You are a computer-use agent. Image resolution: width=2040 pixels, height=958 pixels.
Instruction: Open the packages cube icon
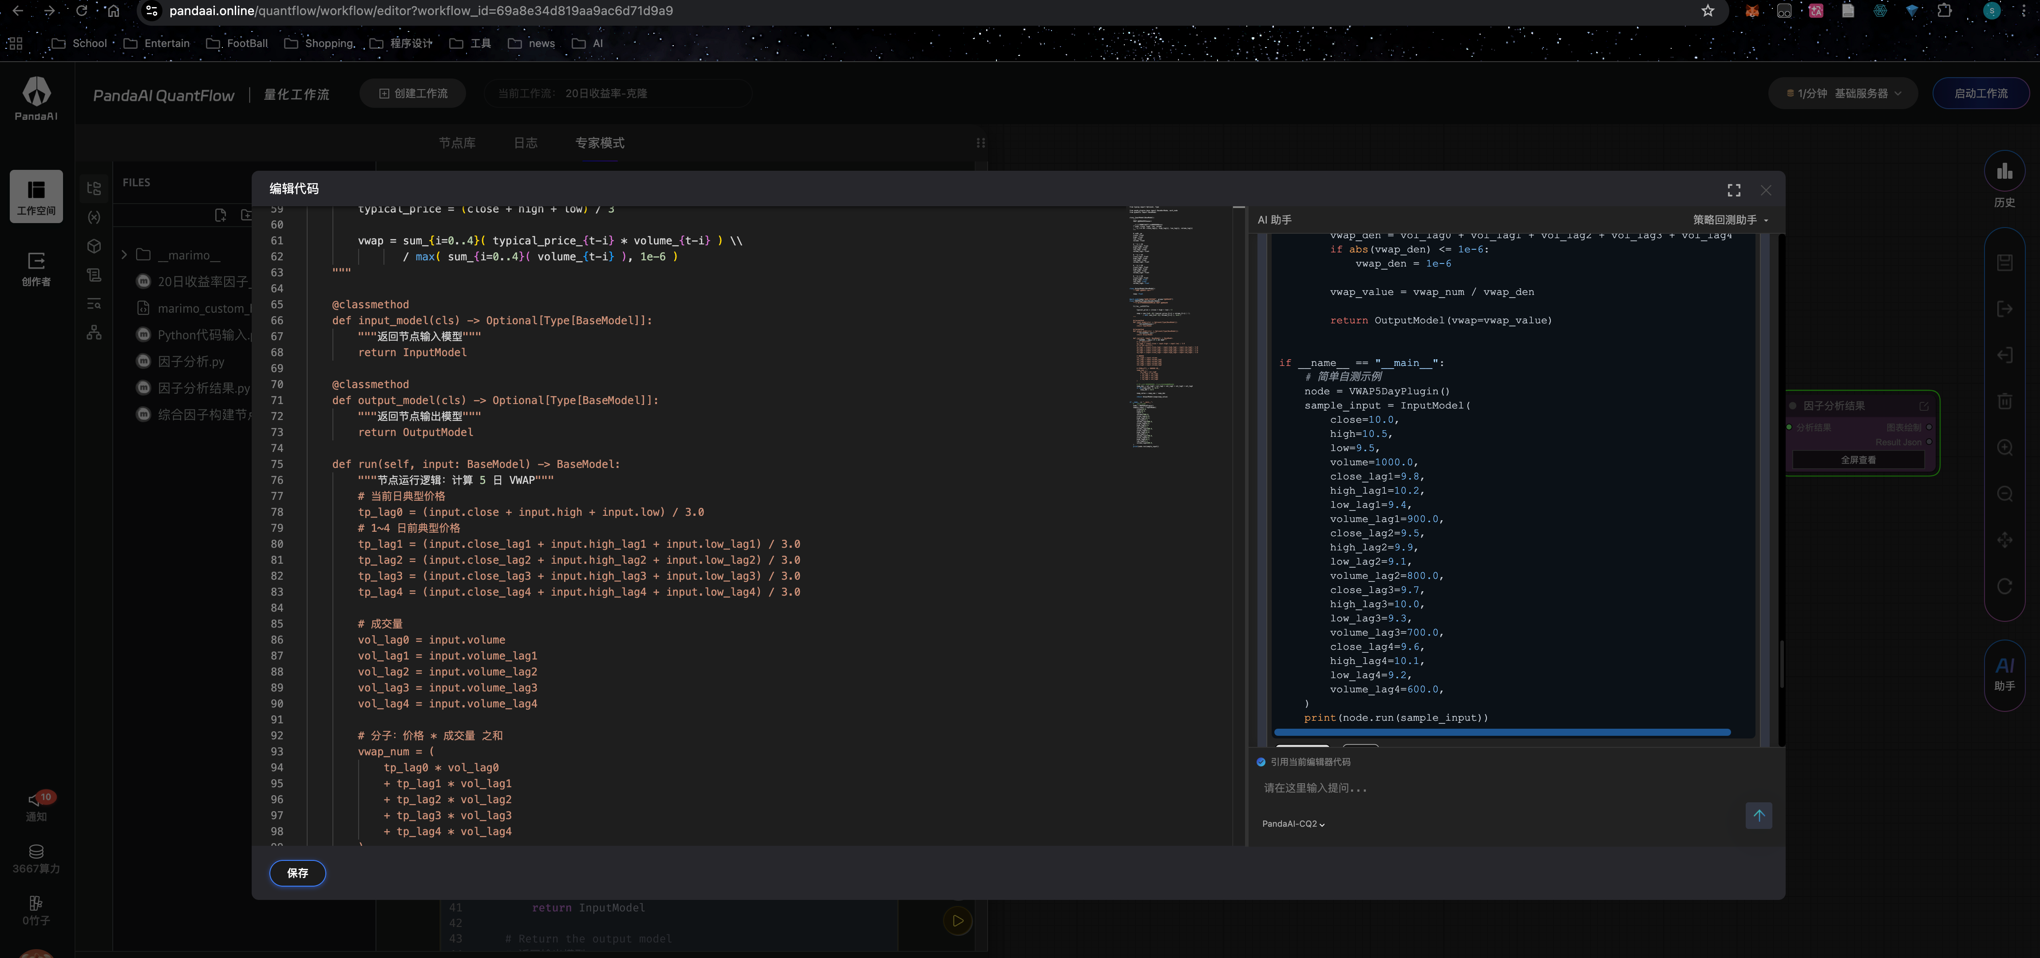(94, 246)
